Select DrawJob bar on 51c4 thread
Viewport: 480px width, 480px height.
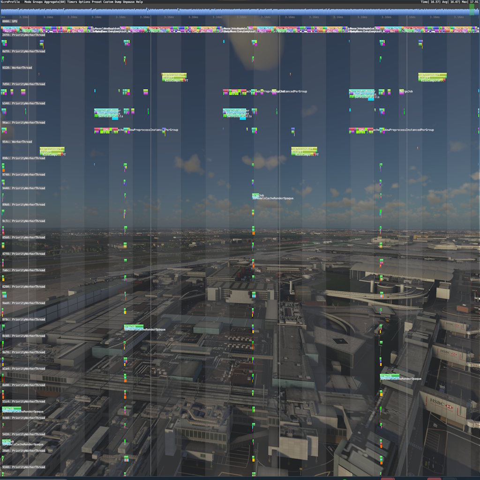click(12, 408)
